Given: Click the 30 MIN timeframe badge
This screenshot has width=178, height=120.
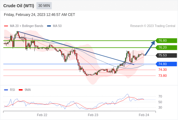Looking at the screenshot, I should (44, 6).
